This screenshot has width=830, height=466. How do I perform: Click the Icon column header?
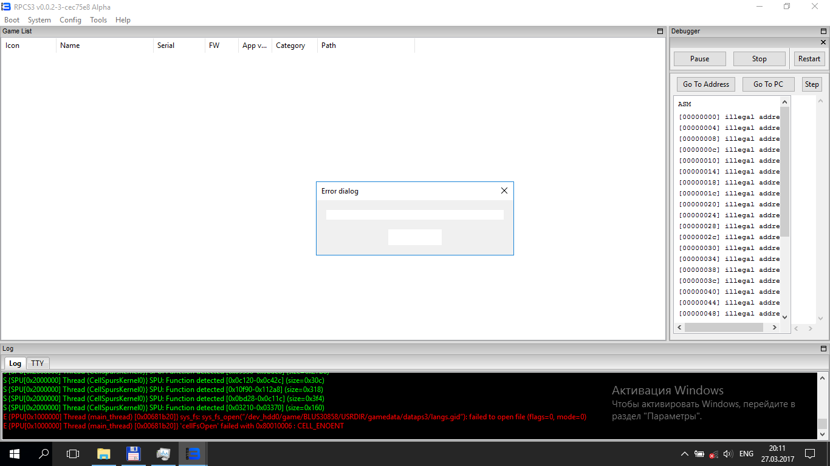click(29, 46)
